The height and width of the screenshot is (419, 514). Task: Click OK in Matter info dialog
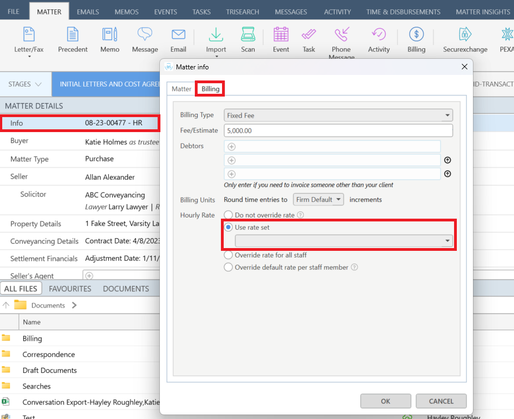tap(385, 401)
